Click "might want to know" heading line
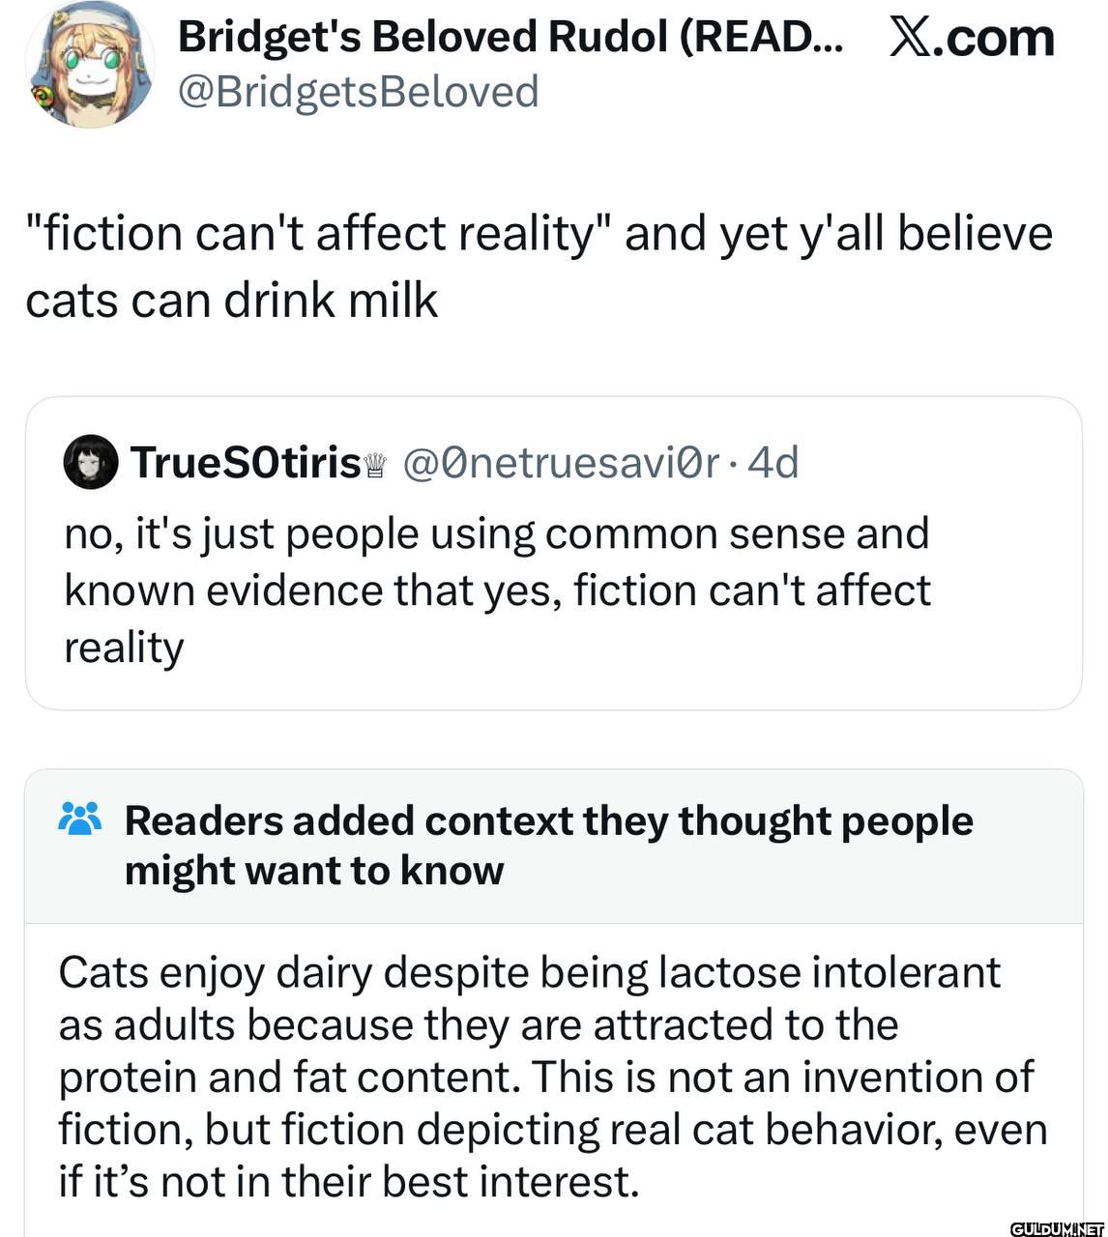The image size is (1108, 1237). click(314, 871)
